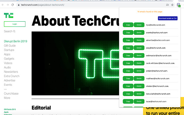
Task: Enrich kate.clark@techcrunch.com email
Action: click(x=139, y=94)
